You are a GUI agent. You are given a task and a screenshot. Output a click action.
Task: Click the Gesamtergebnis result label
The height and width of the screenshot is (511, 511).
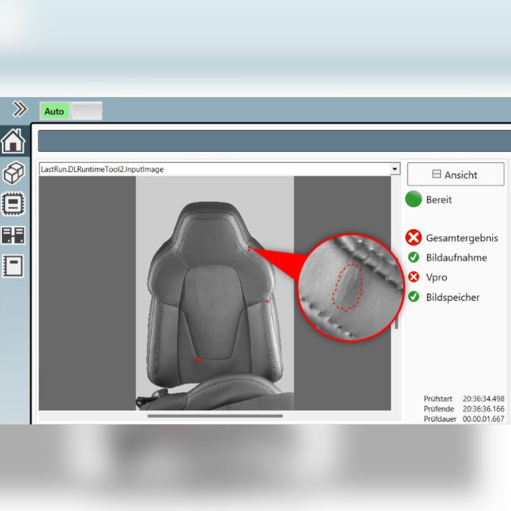click(x=462, y=238)
